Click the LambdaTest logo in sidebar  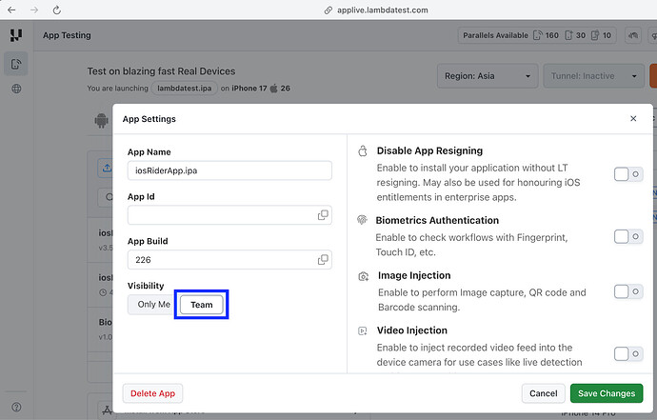click(x=15, y=35)
